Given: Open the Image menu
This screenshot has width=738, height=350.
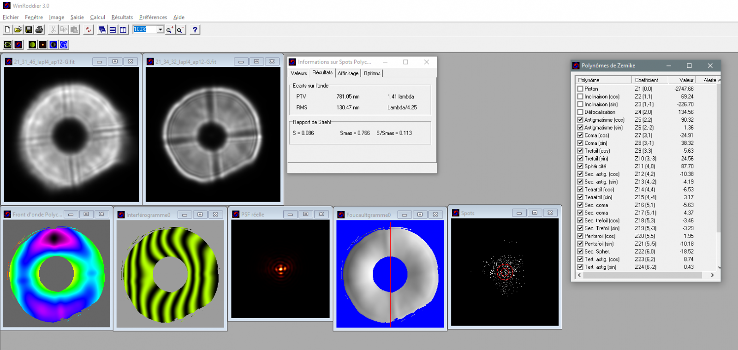Looking at the screenshot, I should 57,18.
